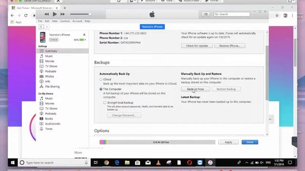Screen dimensions: 305x171
Task: Open the Help menu
Action: pyautogui.click(x=87, y=21)
